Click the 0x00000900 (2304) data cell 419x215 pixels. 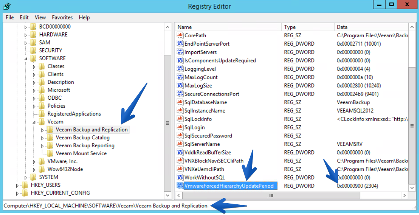click(x=358, y=186)
